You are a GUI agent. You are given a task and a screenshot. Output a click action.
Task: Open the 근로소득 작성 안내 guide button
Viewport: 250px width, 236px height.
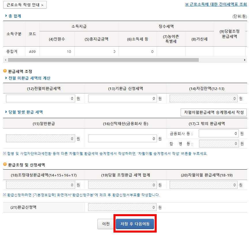pyautogui.click(x=25, y=5)
